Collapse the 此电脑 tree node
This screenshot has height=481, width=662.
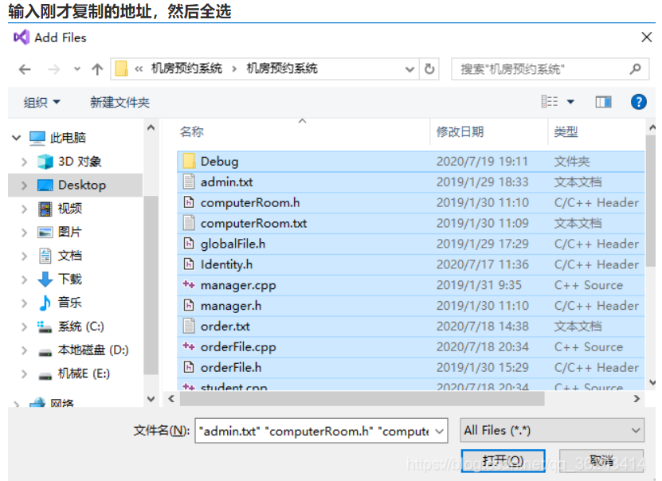tap(18, 137)
